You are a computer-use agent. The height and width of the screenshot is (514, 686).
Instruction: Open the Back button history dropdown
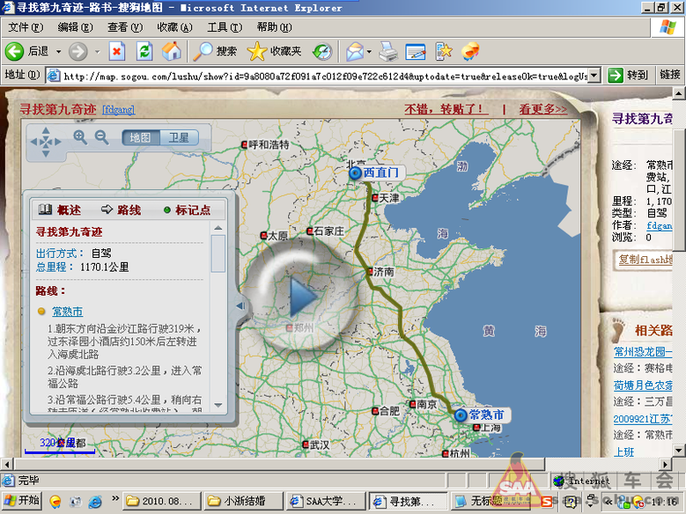[59, 52]
